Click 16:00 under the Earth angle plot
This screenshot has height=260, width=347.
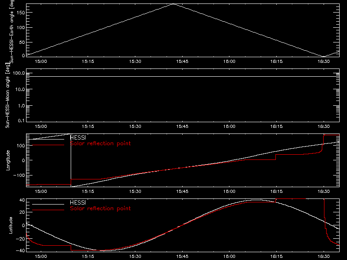229,62
